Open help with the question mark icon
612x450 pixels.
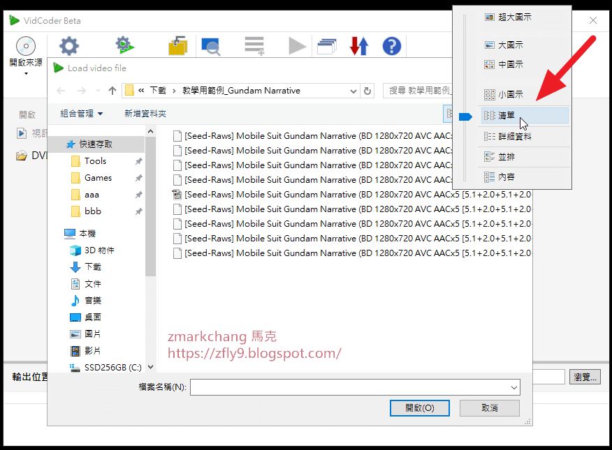pos(392,46)
